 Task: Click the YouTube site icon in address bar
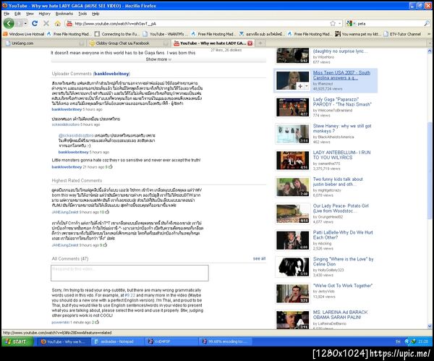click(x=69, y=24)
